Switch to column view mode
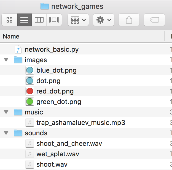The height and width of the screenshot is (170, 172). click(39, 20)
